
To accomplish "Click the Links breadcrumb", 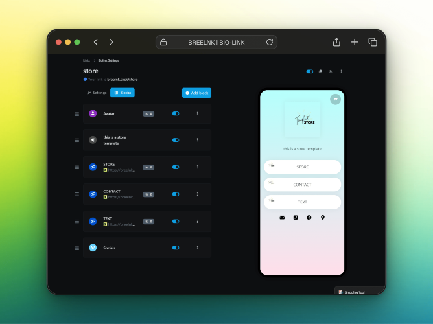I will click(x=86, y=60).
